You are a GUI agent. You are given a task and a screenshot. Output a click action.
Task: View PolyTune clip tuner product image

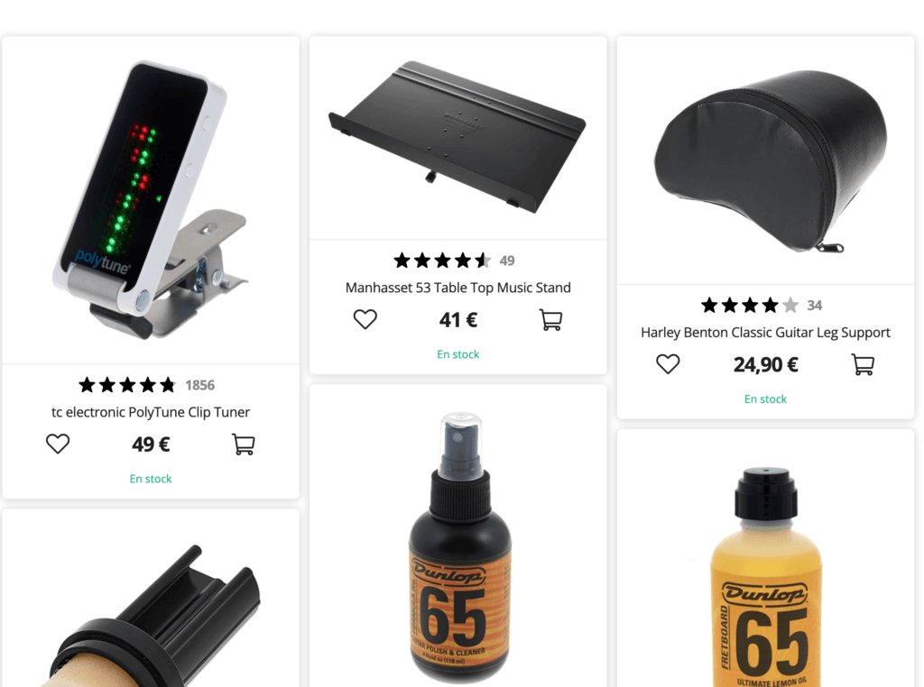click(151, 200)
